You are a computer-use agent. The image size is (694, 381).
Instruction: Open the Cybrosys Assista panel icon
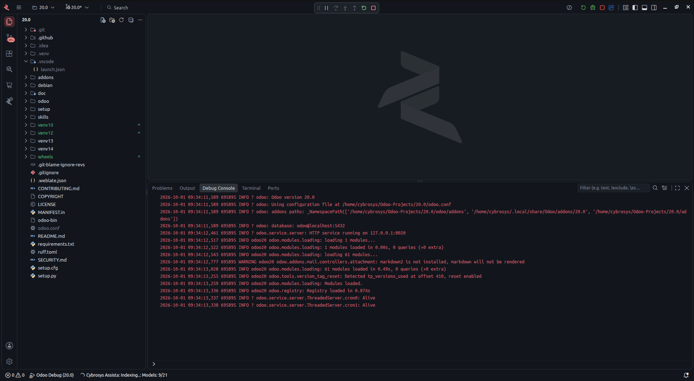9,101
